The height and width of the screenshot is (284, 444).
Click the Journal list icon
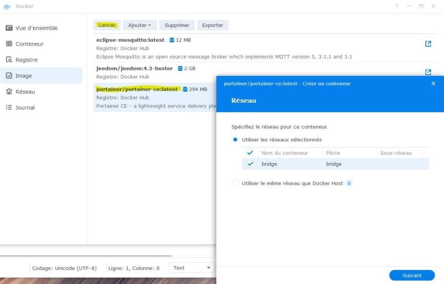click(x=9, y=107)
